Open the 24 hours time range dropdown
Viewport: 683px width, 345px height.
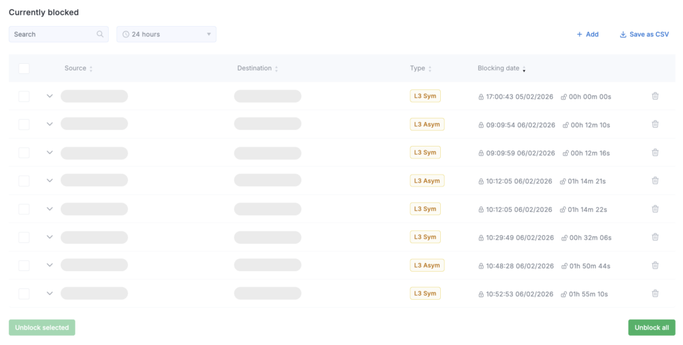tap(166, 35)
